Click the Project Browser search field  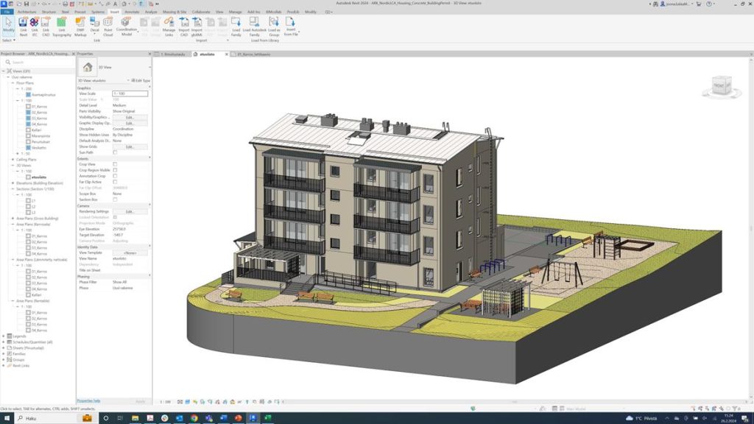point(38,63)
